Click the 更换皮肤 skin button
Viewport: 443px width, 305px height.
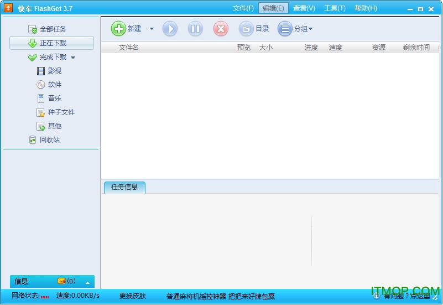(133, 296)
